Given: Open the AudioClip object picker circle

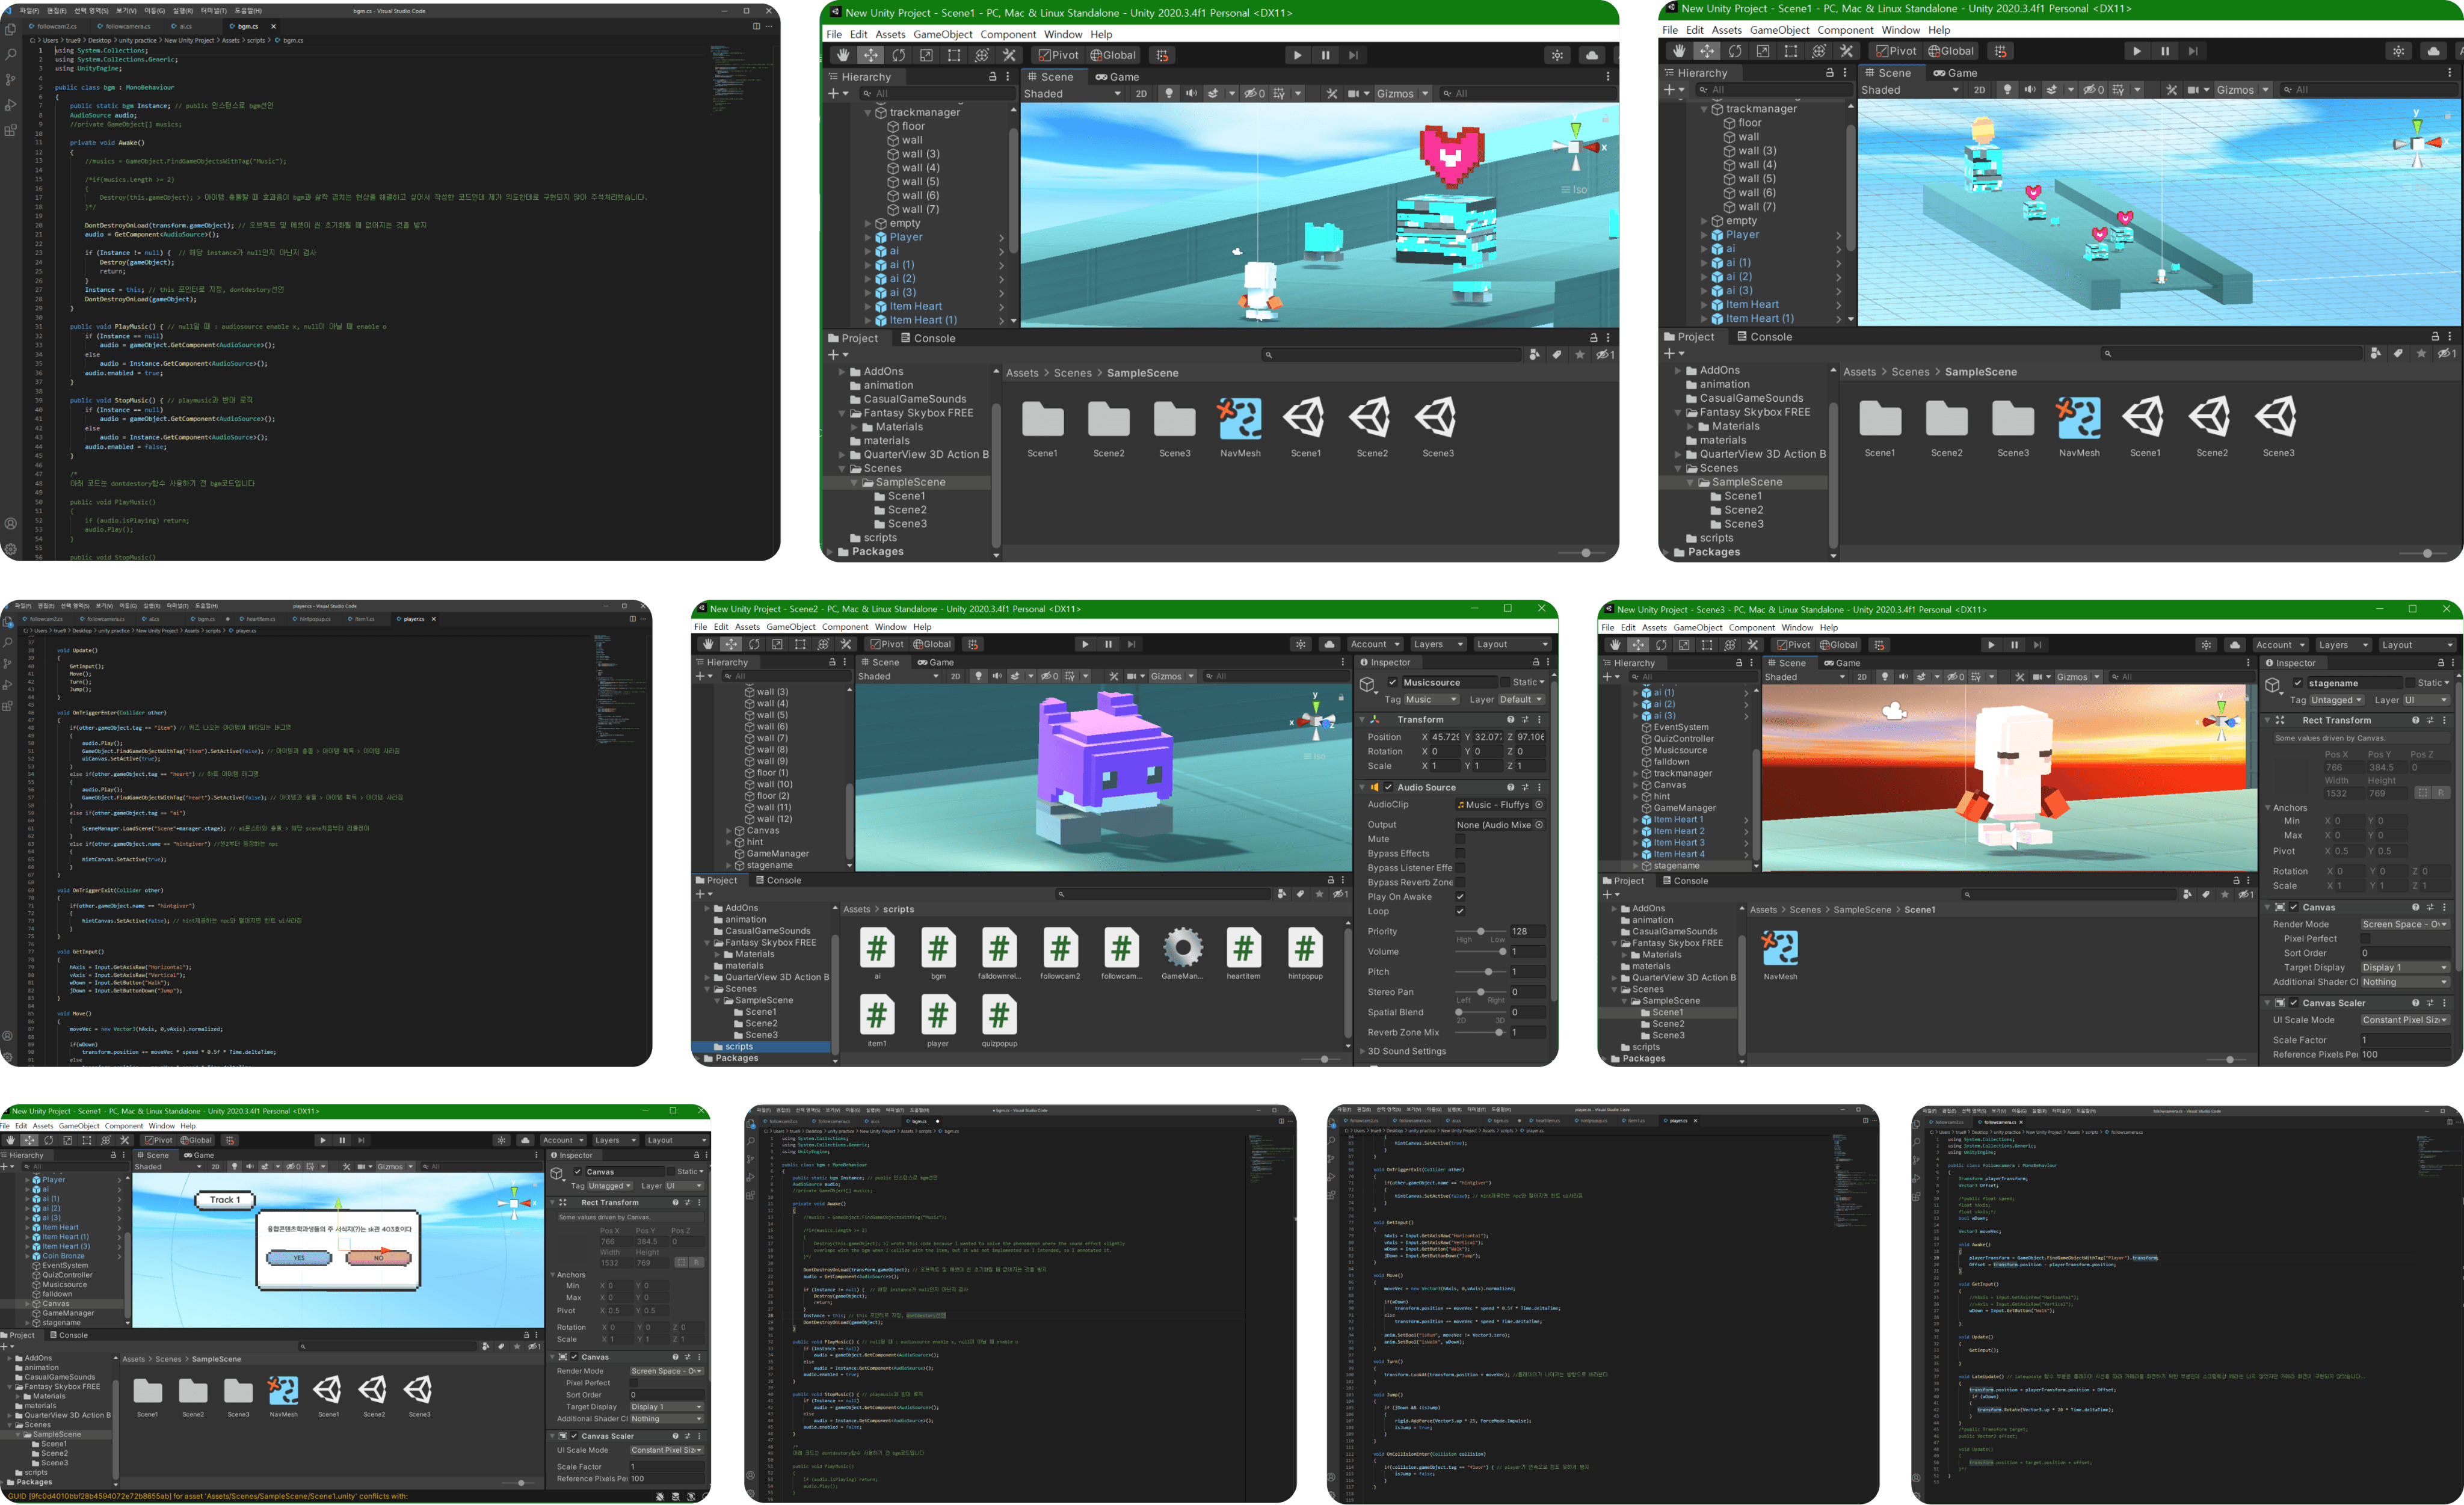Looking at the screenshot, I should point(1539,805).
